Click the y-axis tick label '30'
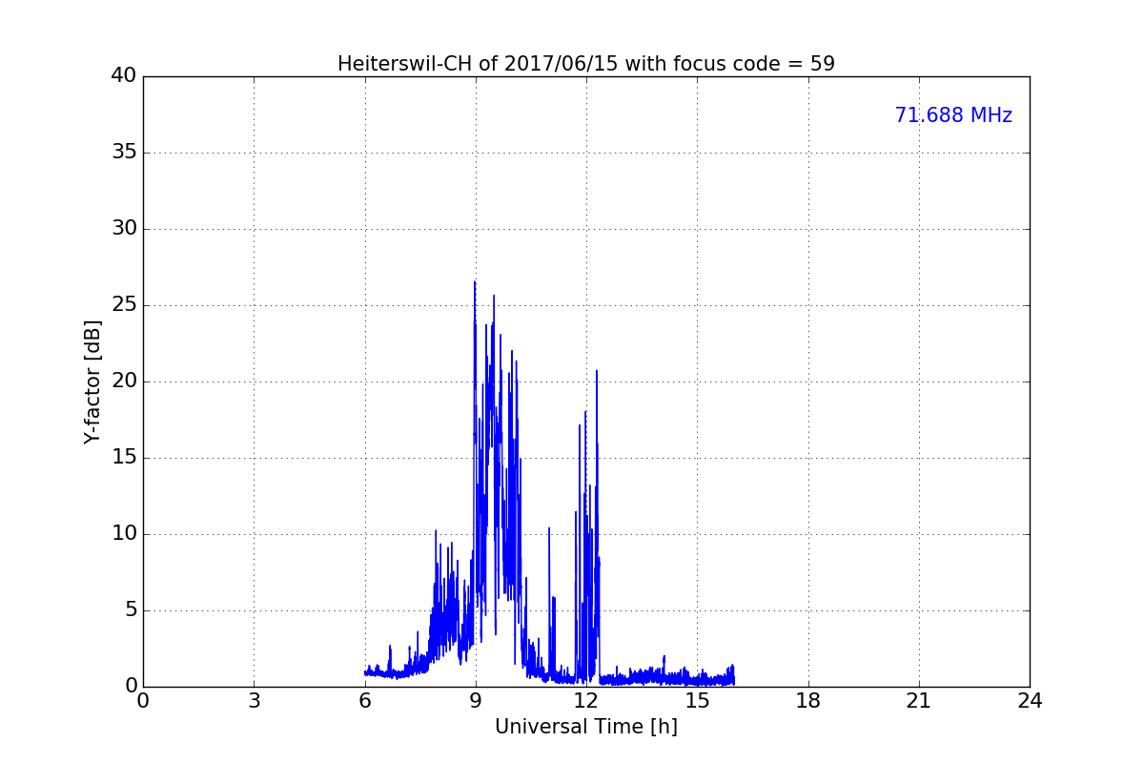Image resolution: width=1144 pixels, height=763 pixels. [124, 229]
